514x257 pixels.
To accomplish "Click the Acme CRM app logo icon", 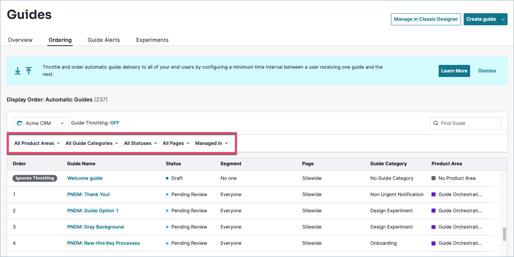I will pyautogui.click(x=20, y=123).
